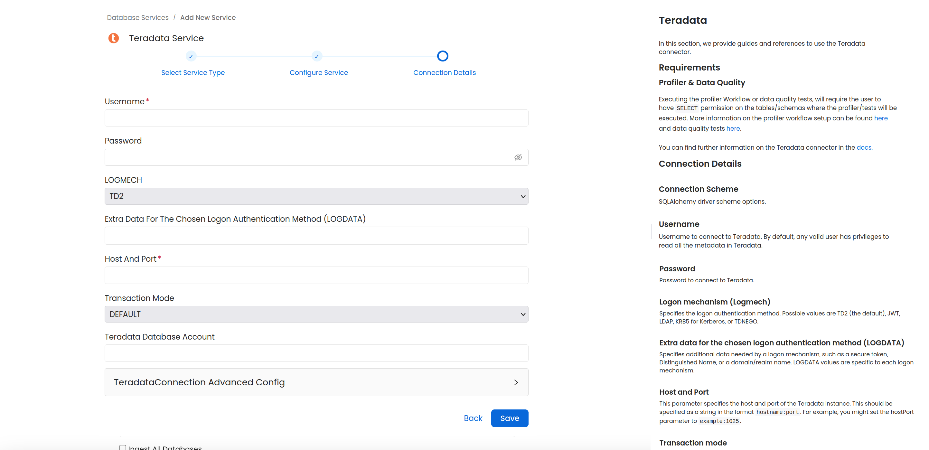Check the Ingest All Databases checkbox
The height and width of the screenshot is (450, 929).
(x=123, y=447)
